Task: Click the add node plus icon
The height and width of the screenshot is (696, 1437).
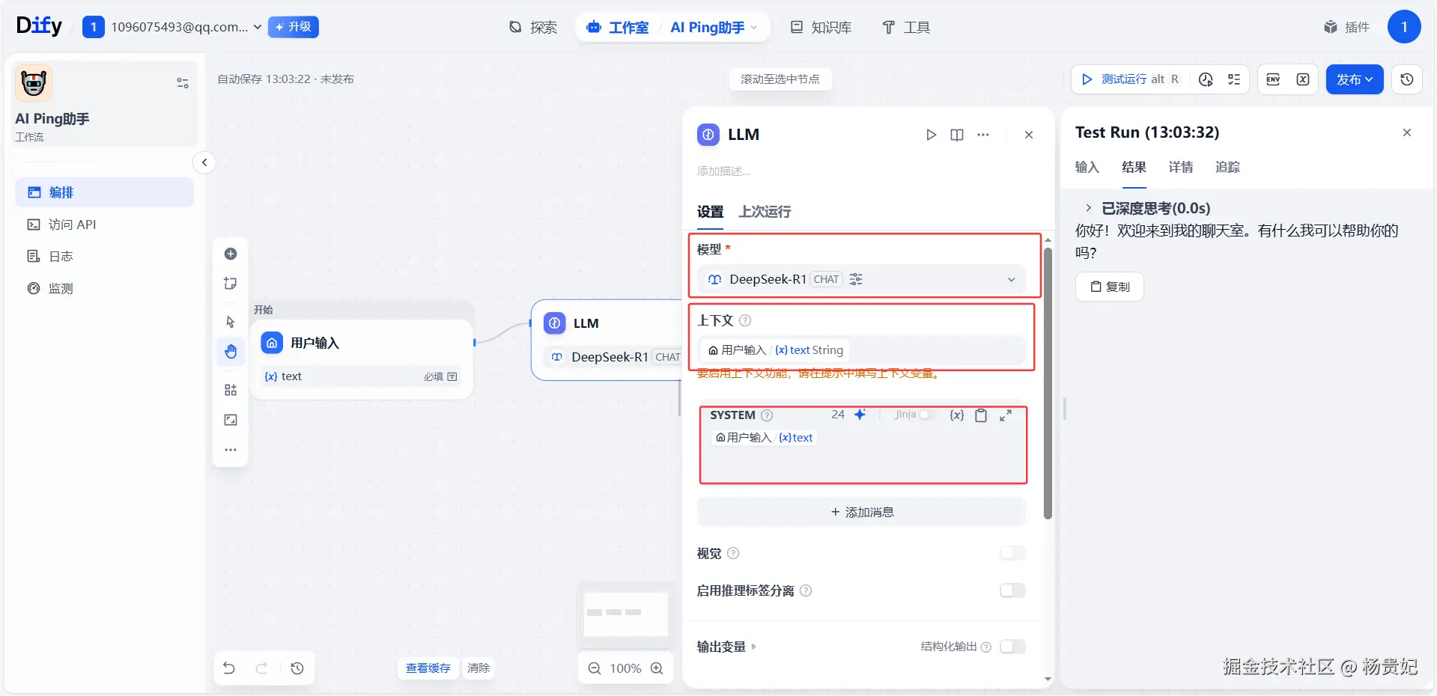Action: 231,254
